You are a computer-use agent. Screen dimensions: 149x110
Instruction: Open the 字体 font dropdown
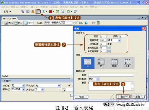tap(18, 89)
